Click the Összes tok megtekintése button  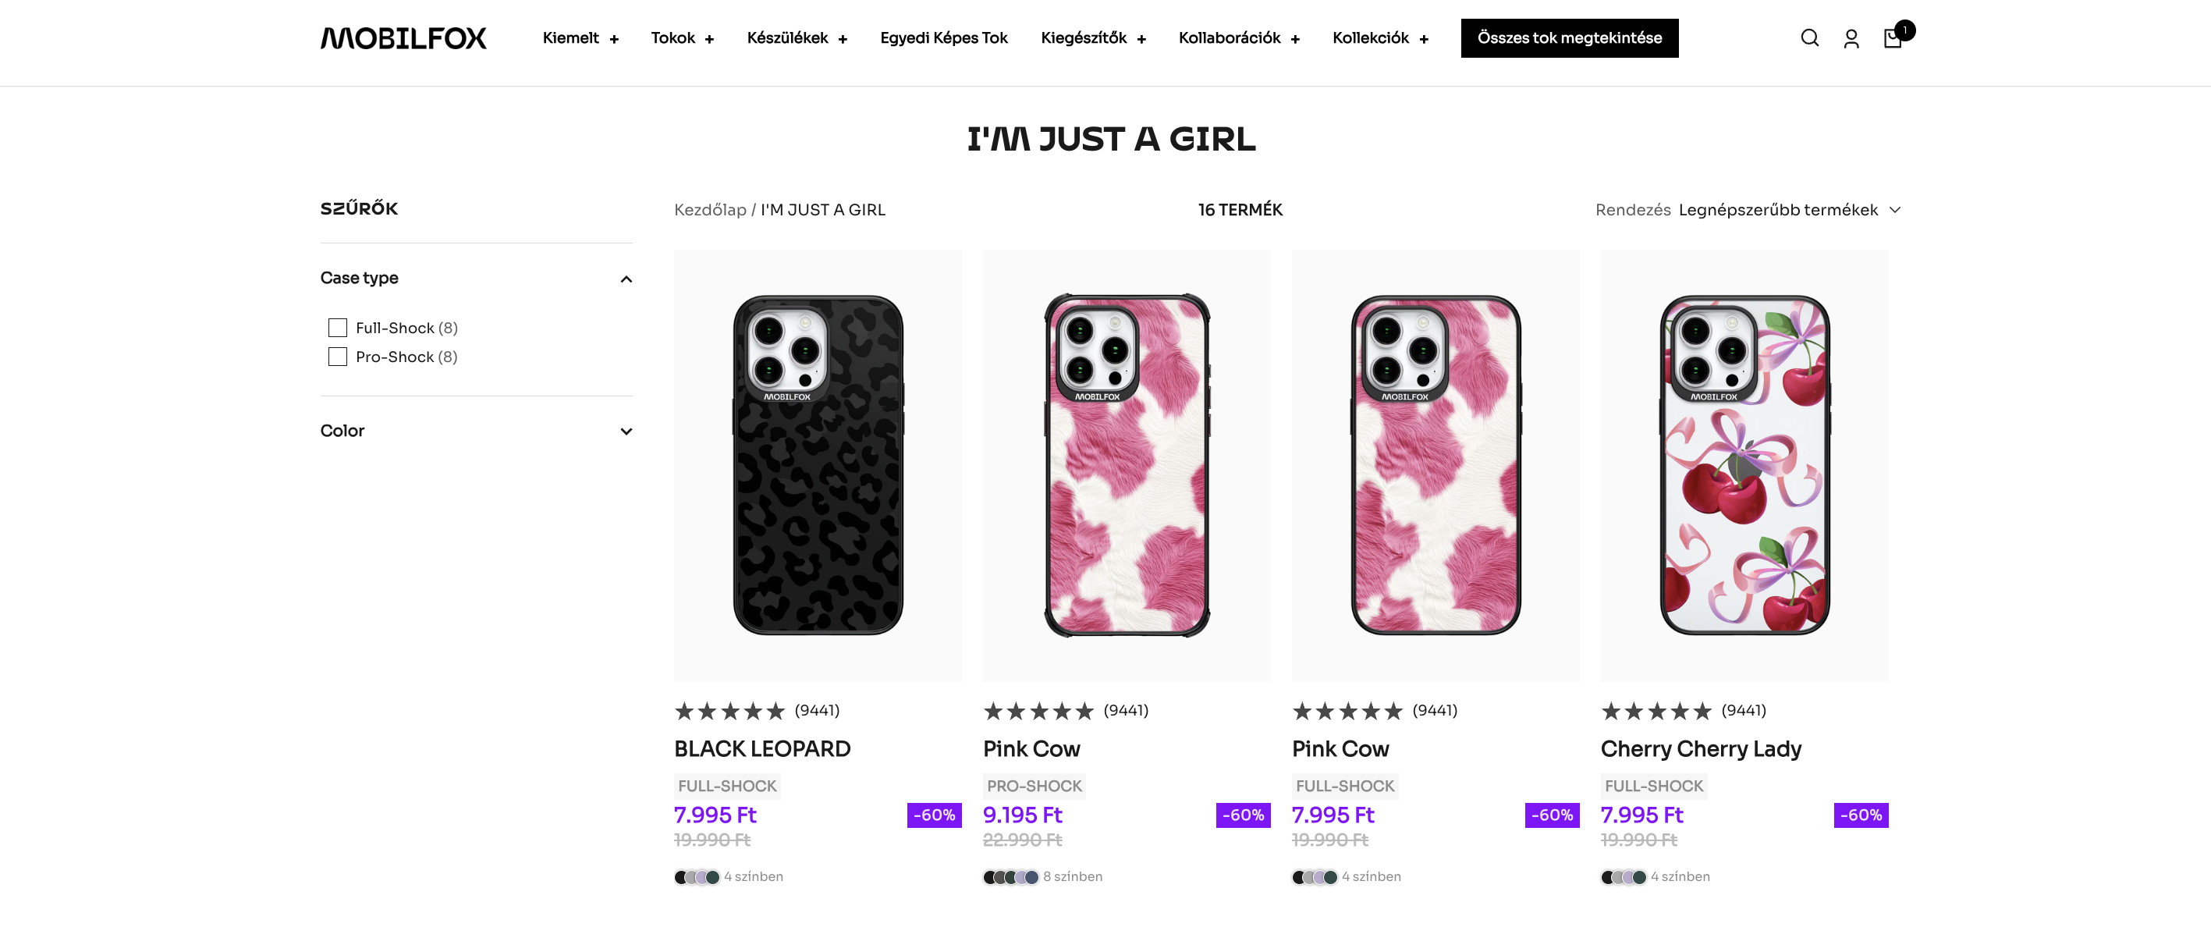click(x=1569, y=39)
